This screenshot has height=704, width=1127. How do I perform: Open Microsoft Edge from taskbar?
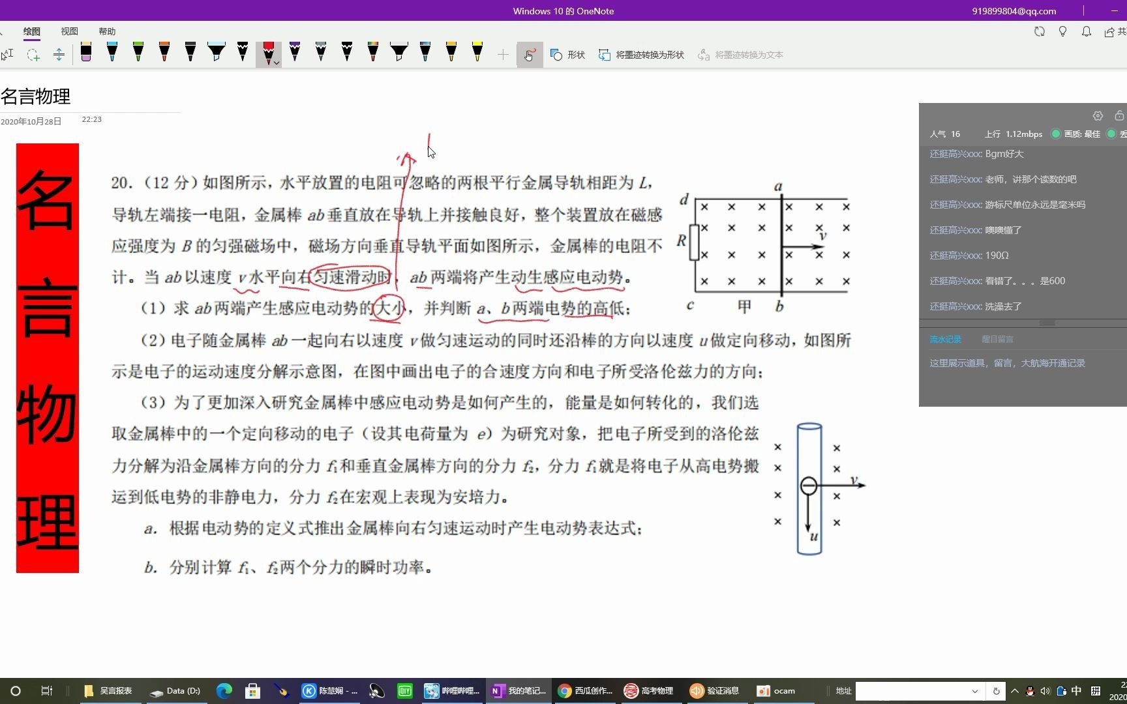[x=224, y=691]
